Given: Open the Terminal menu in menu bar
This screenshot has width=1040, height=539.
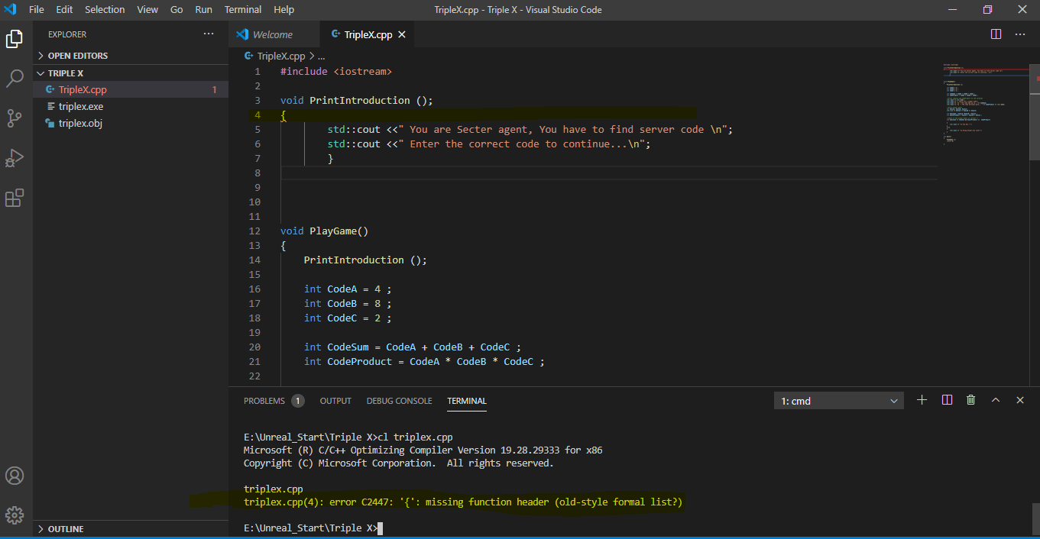Looking at the screenshot, I should tap(243, 10).
